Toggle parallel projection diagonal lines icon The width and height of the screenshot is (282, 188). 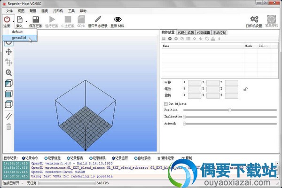tap(8, 116)
